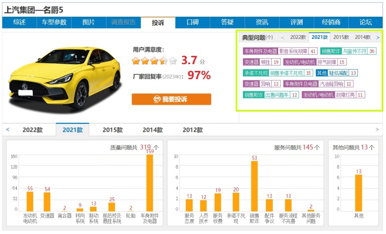
Task: Click the 制动系统 bar (13)
Action: coord(93,209)
